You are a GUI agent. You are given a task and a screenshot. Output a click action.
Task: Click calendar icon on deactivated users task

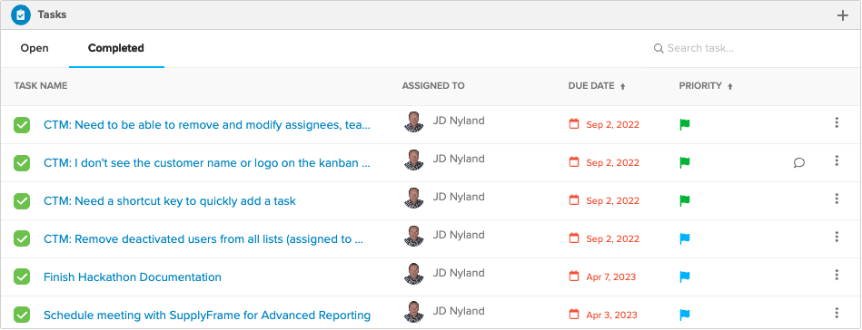click(x=574, y=238)
